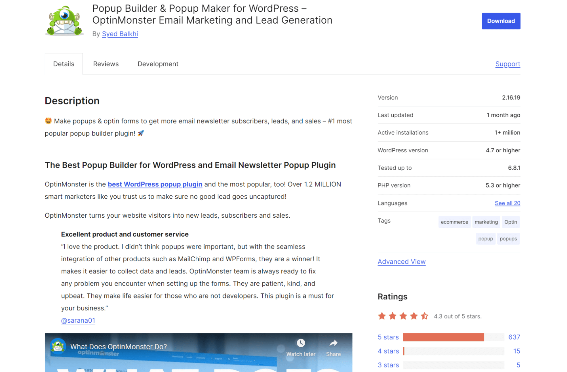Play the OptinMonster video thumbnail
This screenshot has width=567, height=372.
(x=199, y=352)
